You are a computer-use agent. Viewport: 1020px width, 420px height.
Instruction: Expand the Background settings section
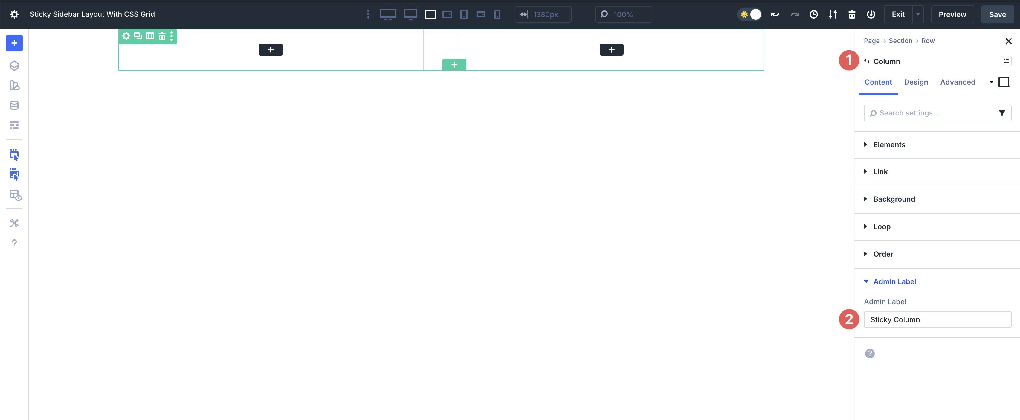[894, 199]
